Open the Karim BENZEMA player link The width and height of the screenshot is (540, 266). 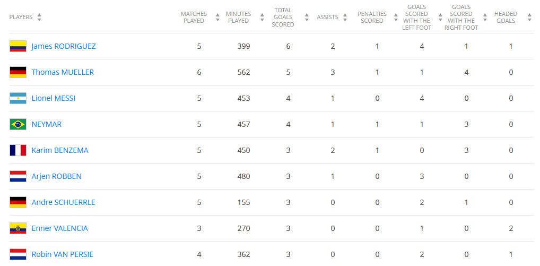click(x=60, y=150)
